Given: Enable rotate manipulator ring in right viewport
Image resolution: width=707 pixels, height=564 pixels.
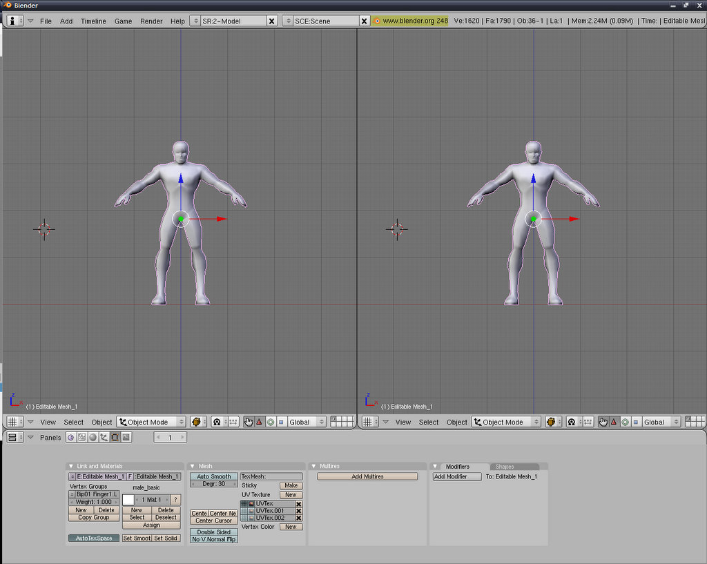Looking at the screenshot, I should (625, 422).
